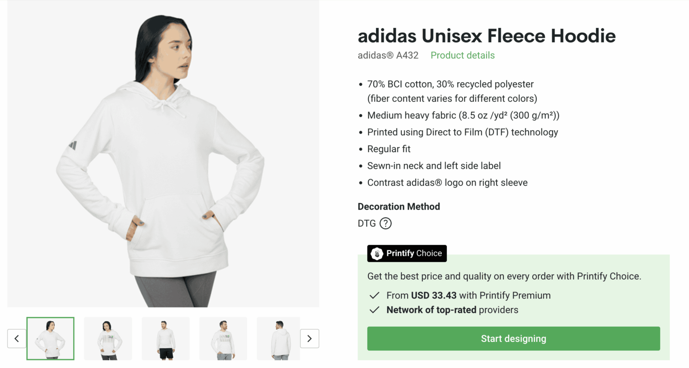Click the Decoration Method heading

(398, 206)
